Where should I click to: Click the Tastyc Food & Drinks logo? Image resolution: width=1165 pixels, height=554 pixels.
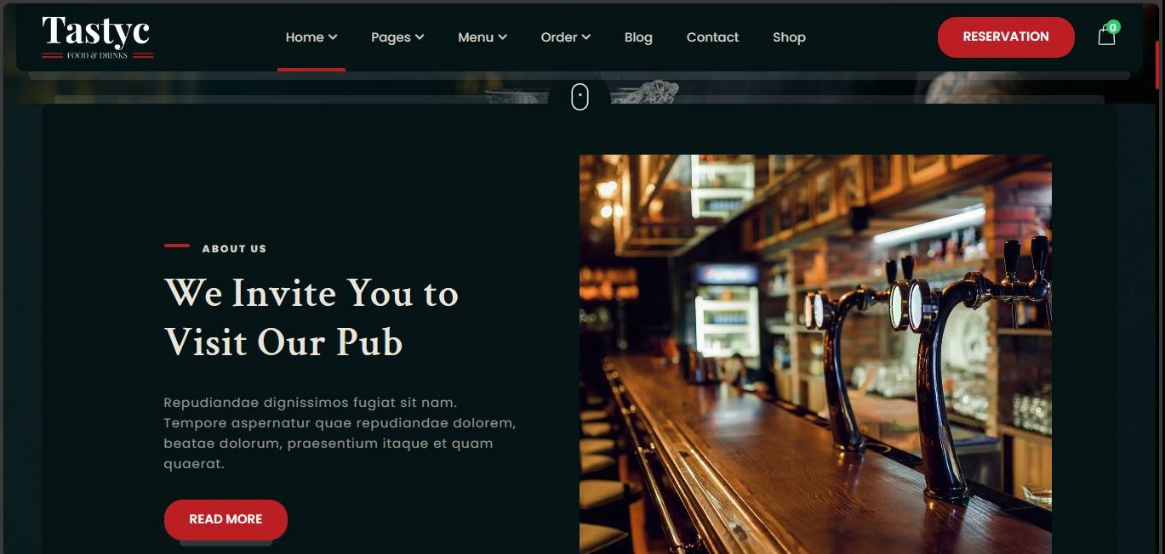point(97,37)
